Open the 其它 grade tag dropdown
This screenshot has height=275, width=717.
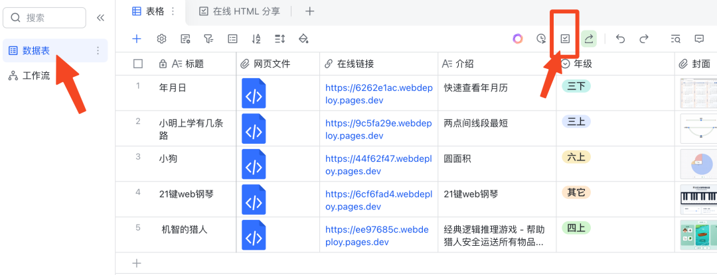tap(576, 192)
